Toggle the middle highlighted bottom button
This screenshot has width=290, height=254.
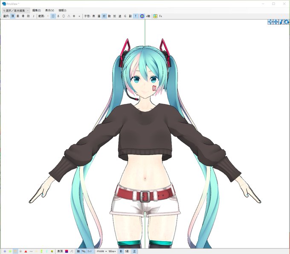pos(84,251)
